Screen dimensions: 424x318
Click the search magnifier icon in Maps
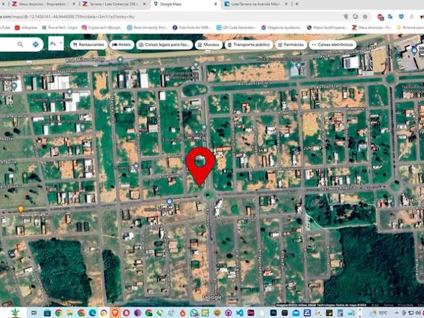click(x=21, y=44)
